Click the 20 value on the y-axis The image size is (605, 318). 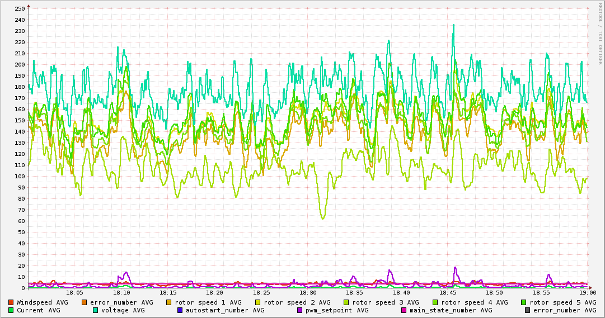(x=21, y=265)
